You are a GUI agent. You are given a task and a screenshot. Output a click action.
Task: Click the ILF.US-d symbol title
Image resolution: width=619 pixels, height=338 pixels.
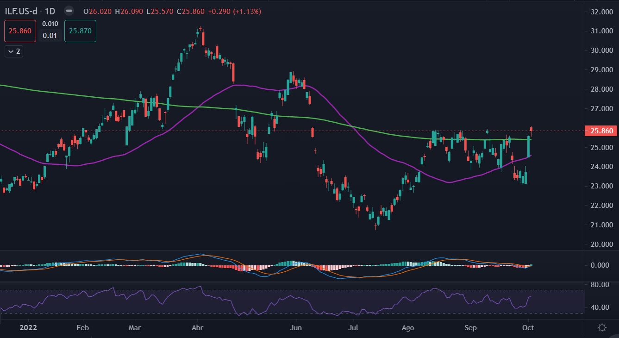coord(24,11)
